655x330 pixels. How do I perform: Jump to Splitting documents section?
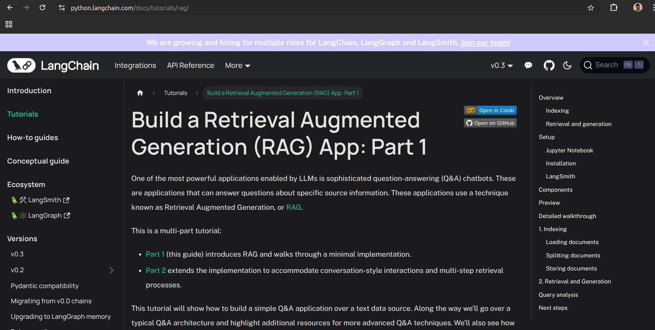[573, 255]
